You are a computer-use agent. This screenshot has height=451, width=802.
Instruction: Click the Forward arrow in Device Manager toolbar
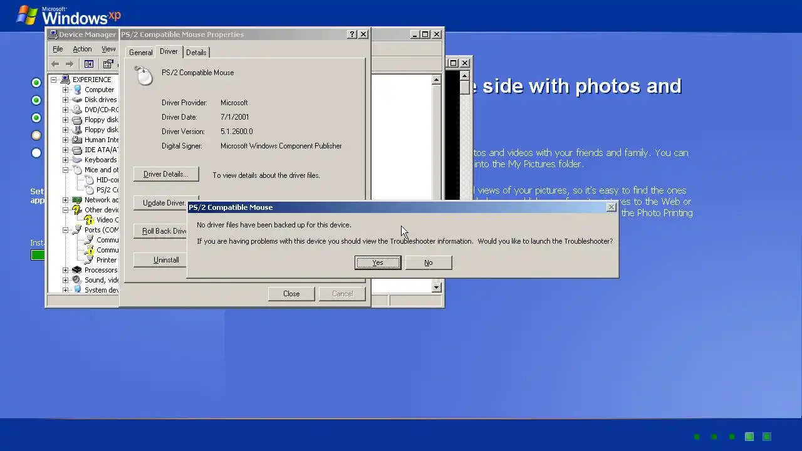pos(70,64)
